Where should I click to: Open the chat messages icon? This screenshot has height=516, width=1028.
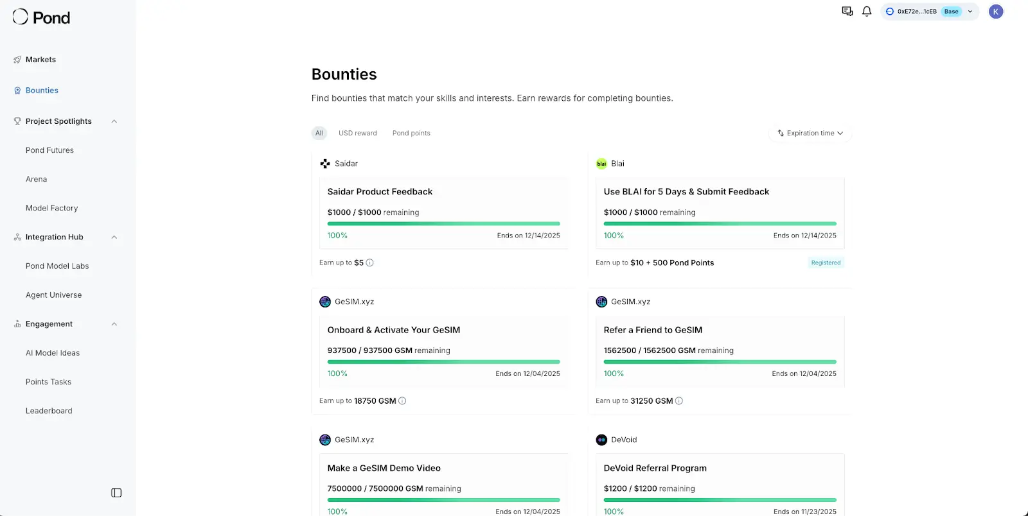(x=847, y=12)
